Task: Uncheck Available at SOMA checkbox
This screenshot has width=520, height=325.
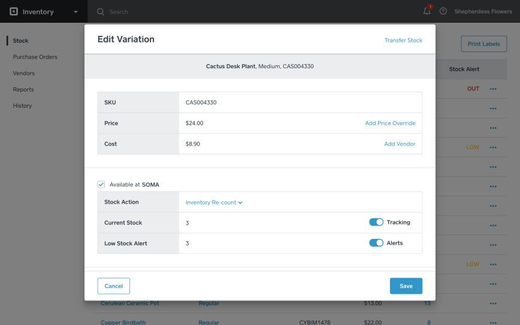Action: 101,184
